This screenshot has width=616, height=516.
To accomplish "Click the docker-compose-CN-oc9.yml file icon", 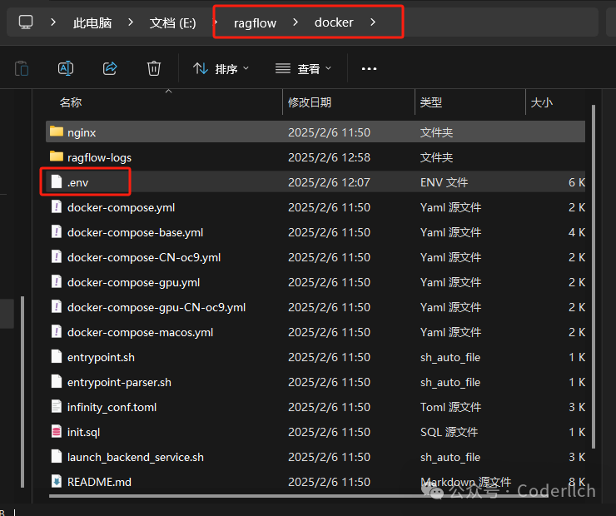I will pos(57,257).
